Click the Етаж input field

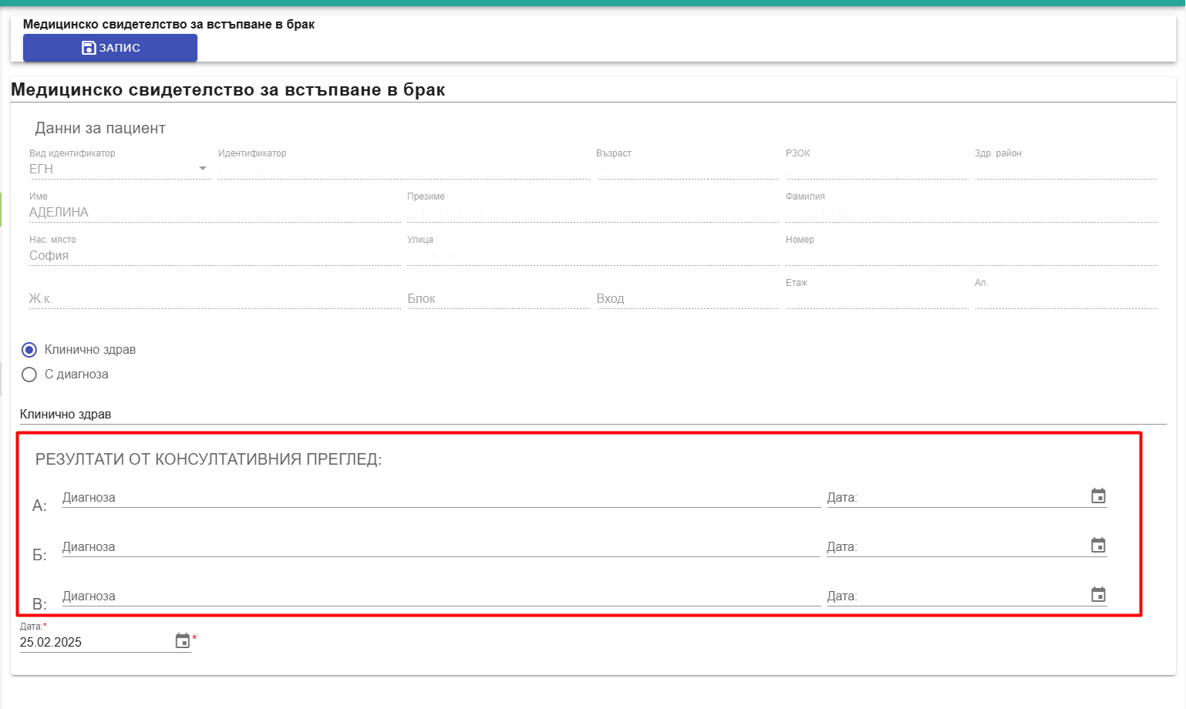click(x=877, y=298)
